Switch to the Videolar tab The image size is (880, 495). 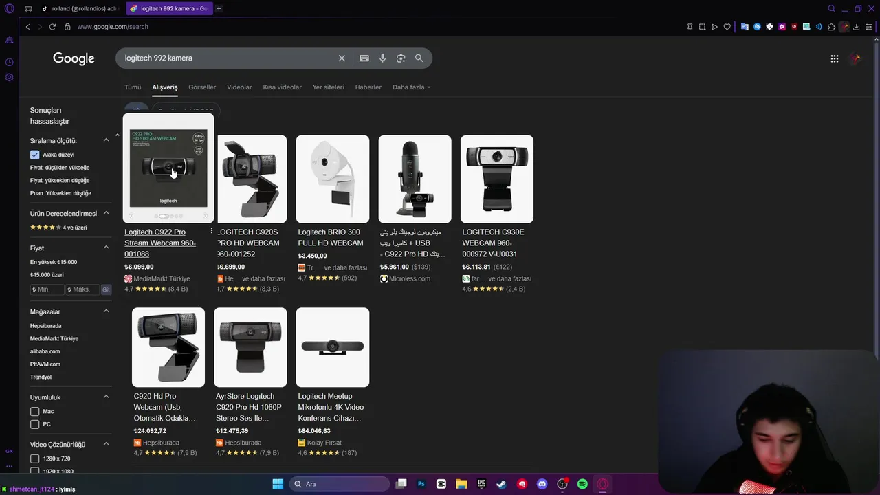point(239,87)
